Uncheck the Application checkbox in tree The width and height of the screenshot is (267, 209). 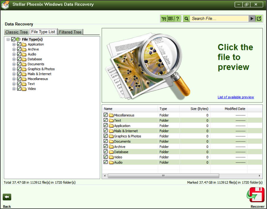point(19,44)
